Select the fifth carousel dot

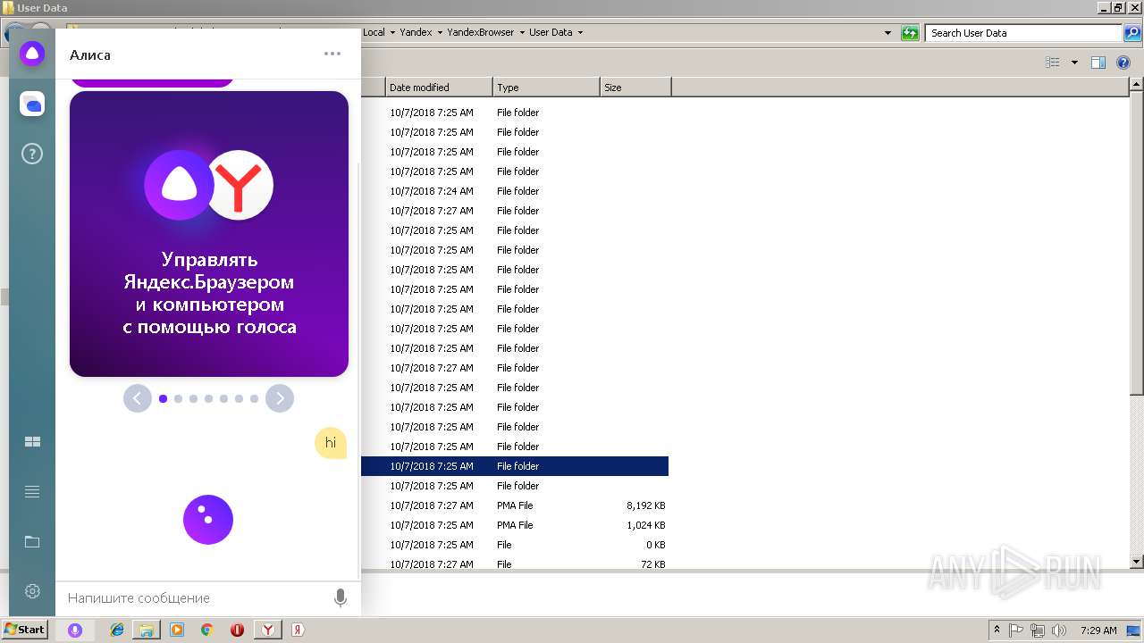coord(223,399)
